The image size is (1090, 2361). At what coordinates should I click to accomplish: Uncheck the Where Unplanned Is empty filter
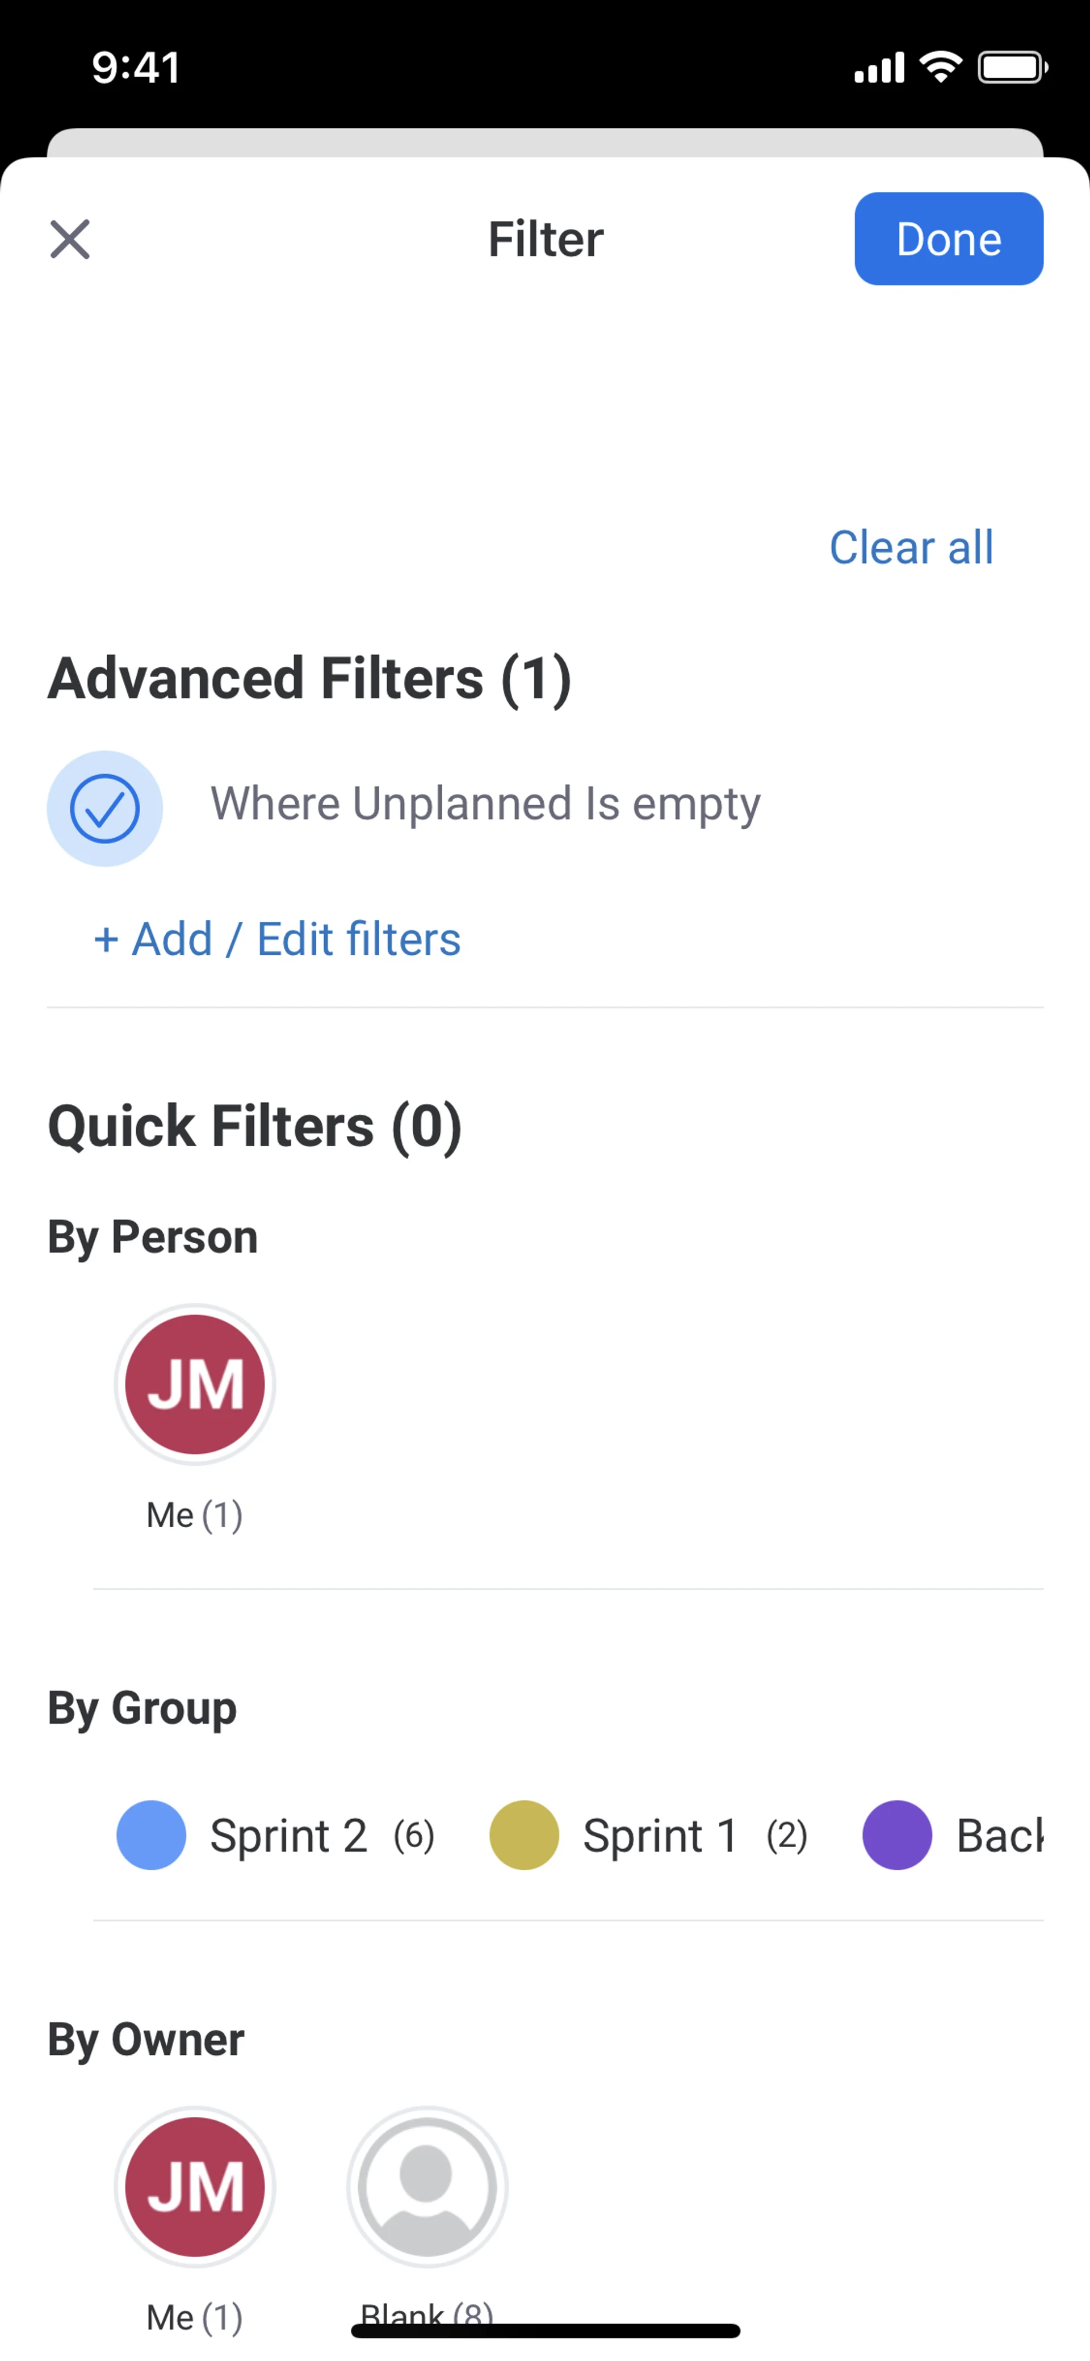point(106,808)
